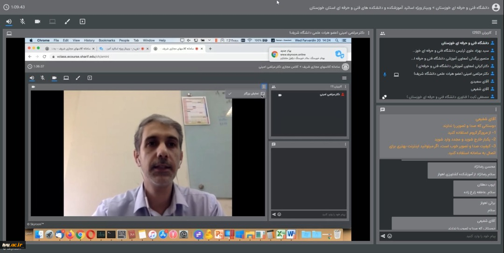Click the send arrow in the outer chat box

pos(383,236)
